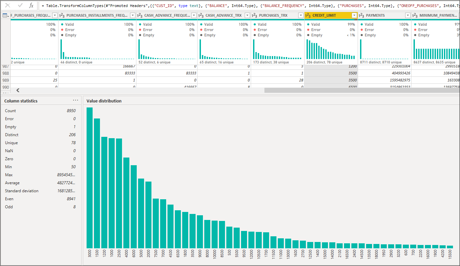The image size is (460, 266).
Task: Open the Column statistics ellipsis menu
Action: [76, 100]
